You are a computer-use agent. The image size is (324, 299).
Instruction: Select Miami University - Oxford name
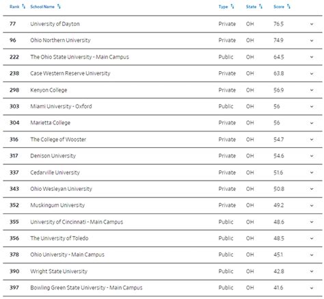click(x=61, y=106)
